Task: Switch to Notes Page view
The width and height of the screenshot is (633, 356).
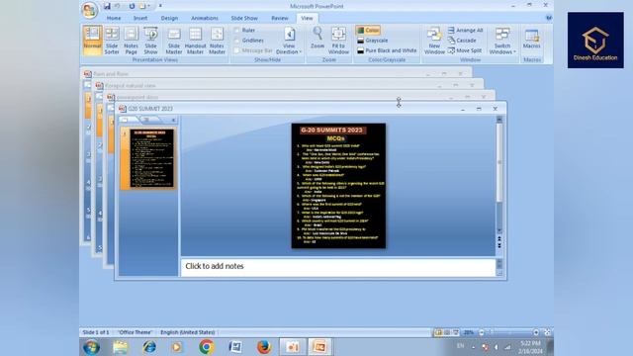Action: click(x=131, y=40)
